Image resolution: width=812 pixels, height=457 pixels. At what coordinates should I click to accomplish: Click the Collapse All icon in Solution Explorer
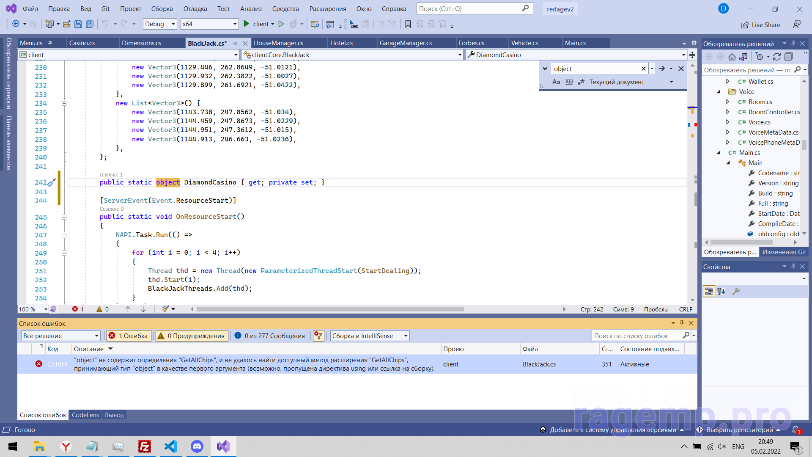[788, 57]
